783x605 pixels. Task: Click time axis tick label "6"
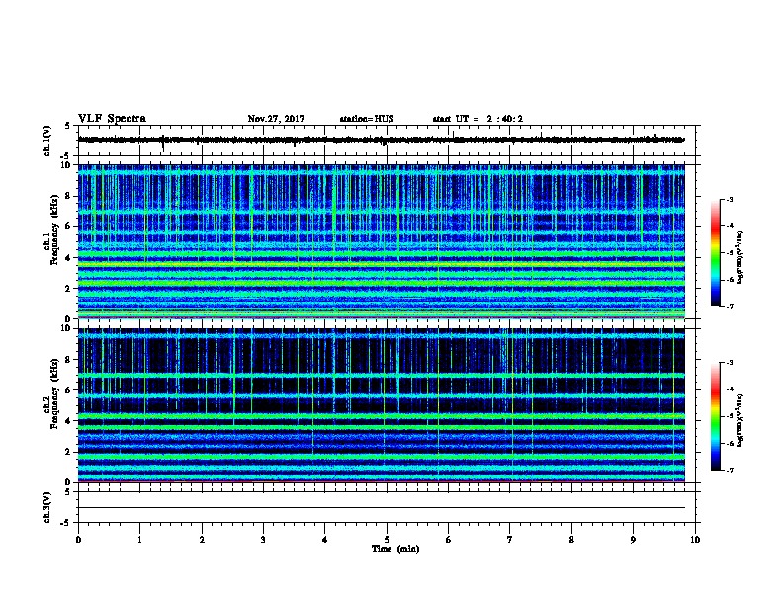(x=449, y=540)
